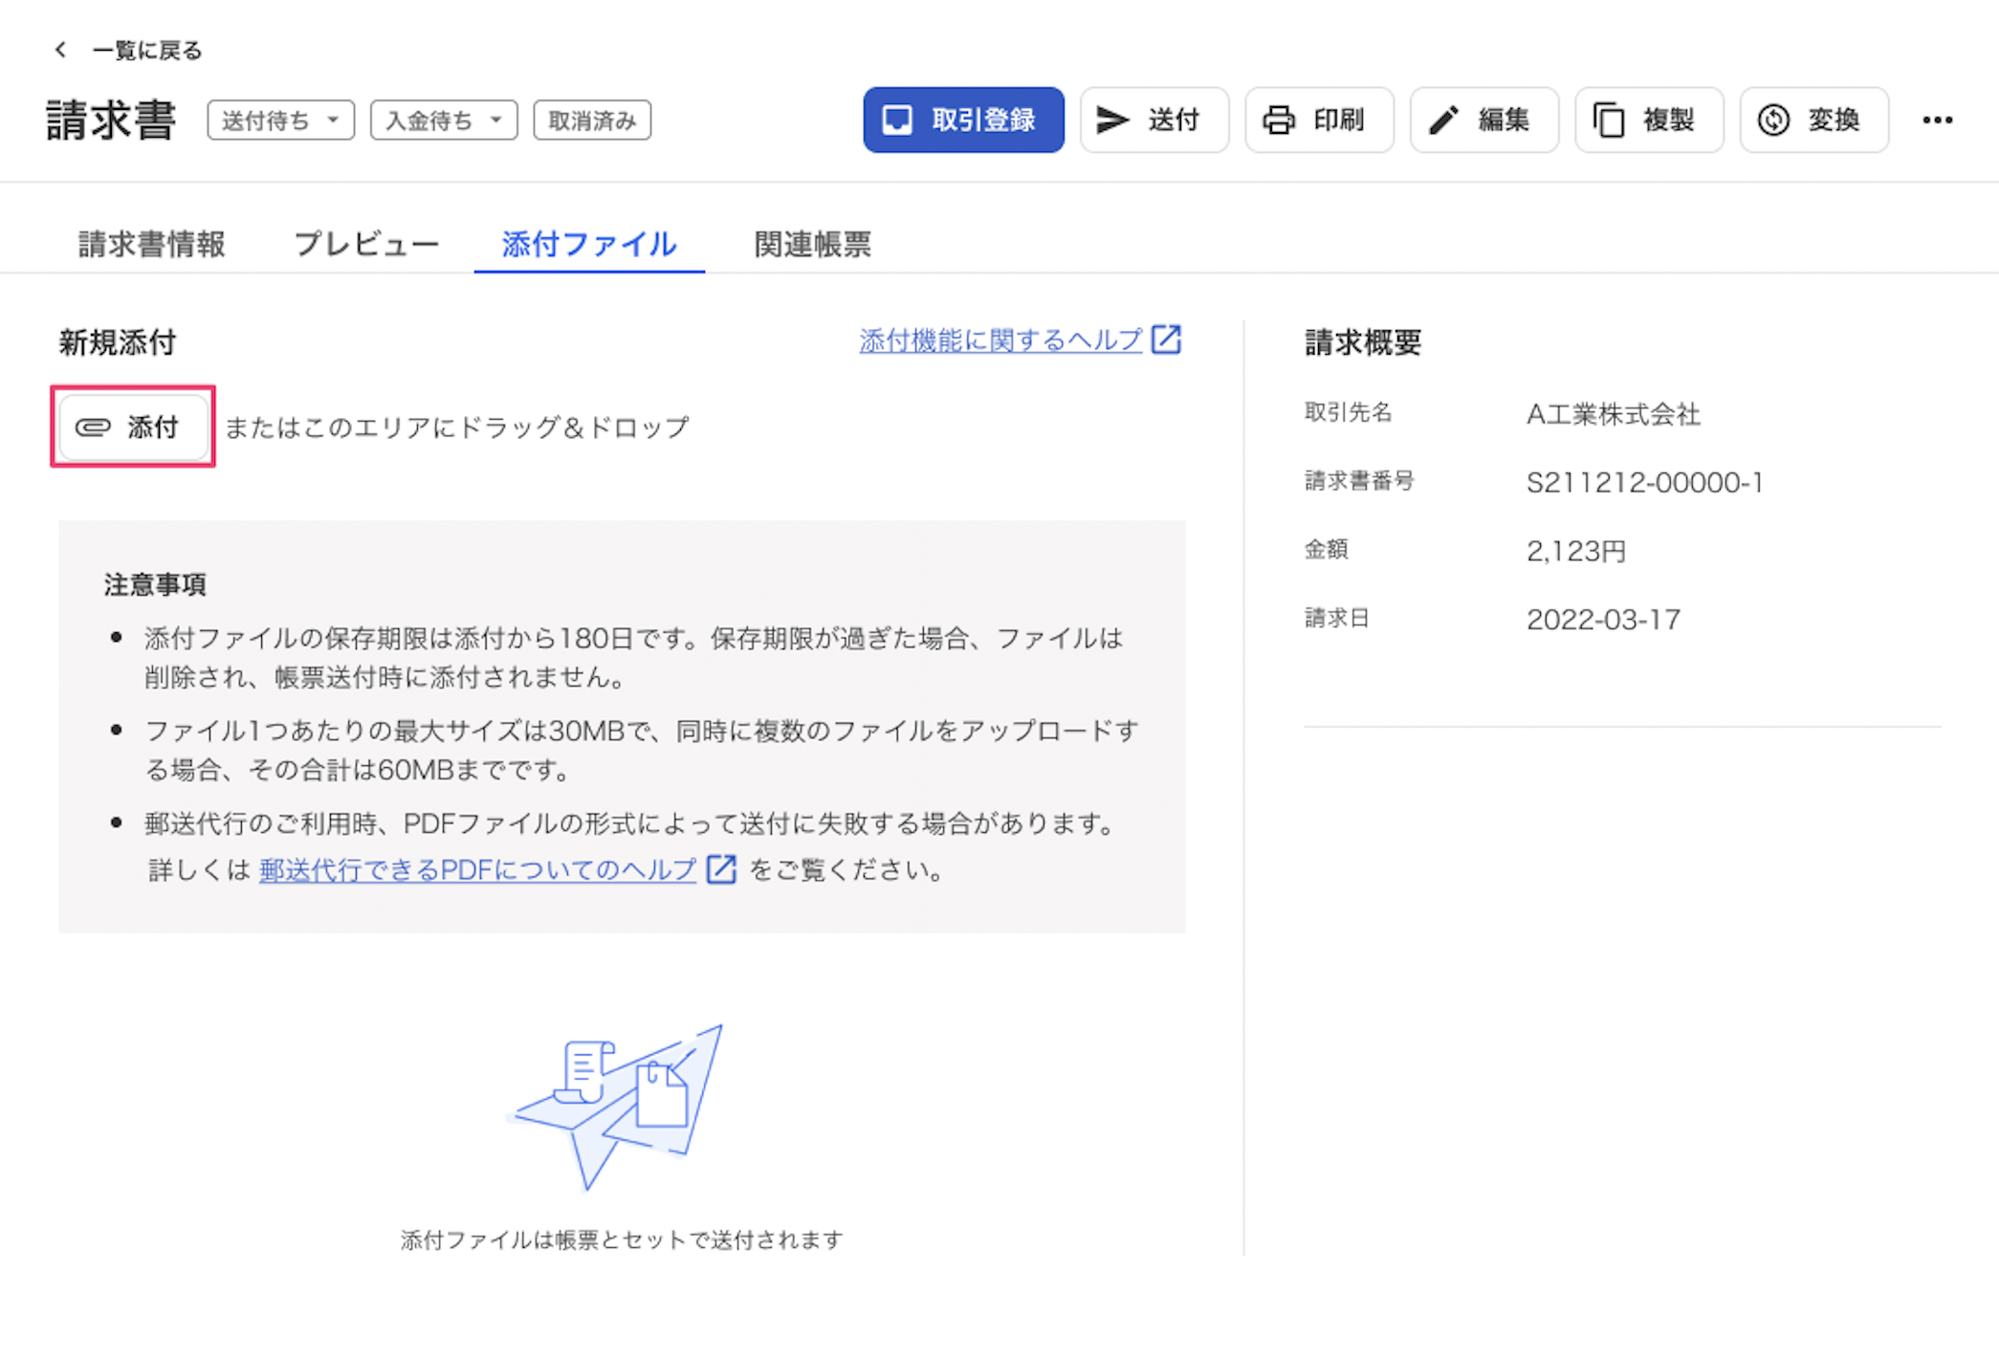1999x1360 pixels.
Task: Select the 添付ファイル tab
Action: click(x=589, y=244)
